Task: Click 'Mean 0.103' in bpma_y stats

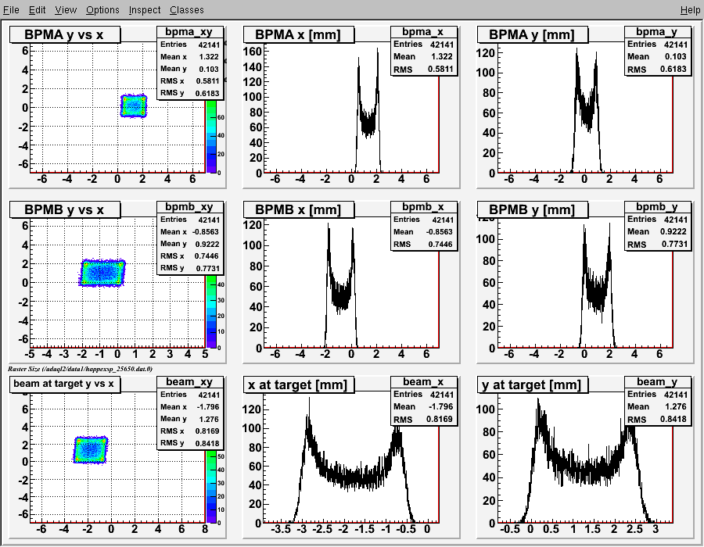Action: coord(657,56)
